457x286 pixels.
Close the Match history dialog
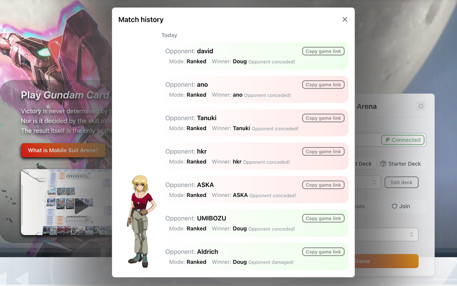(344, 19)
